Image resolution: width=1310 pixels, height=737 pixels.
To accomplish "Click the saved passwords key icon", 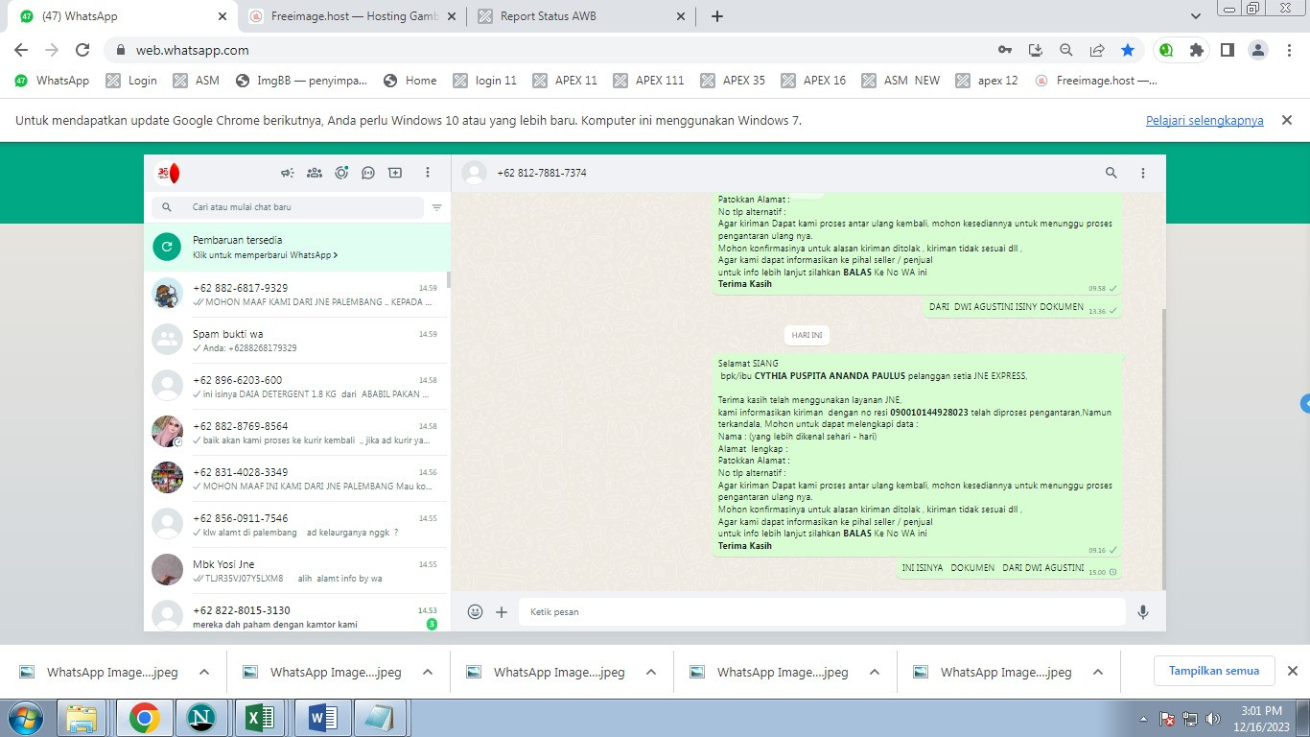I will click(x=1004, y=50).
